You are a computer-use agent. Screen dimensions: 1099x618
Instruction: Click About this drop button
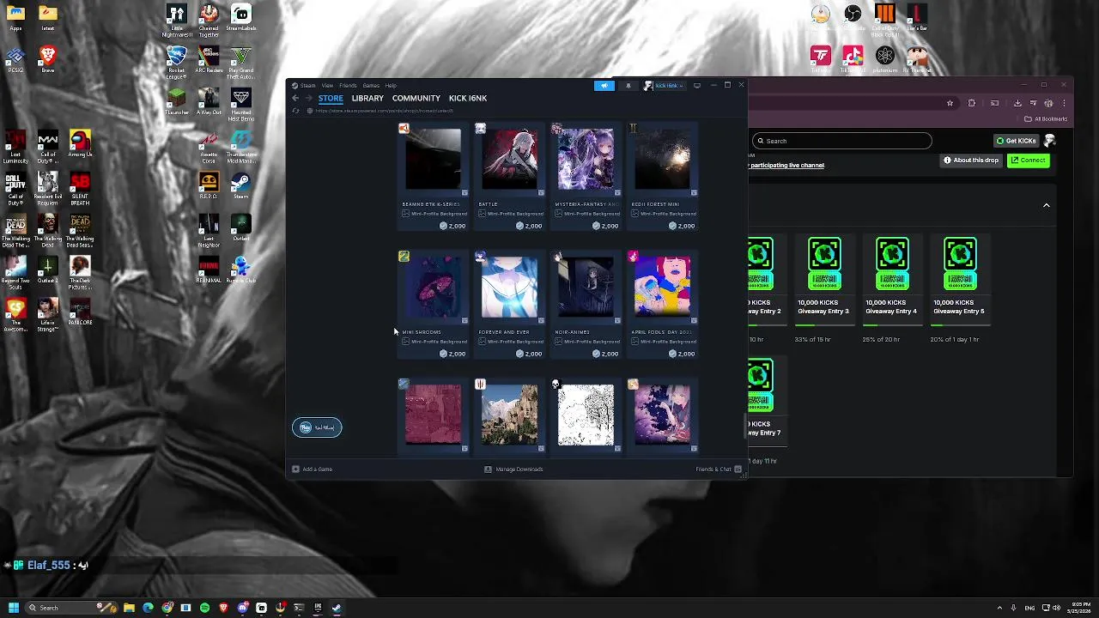click(971, 161)
